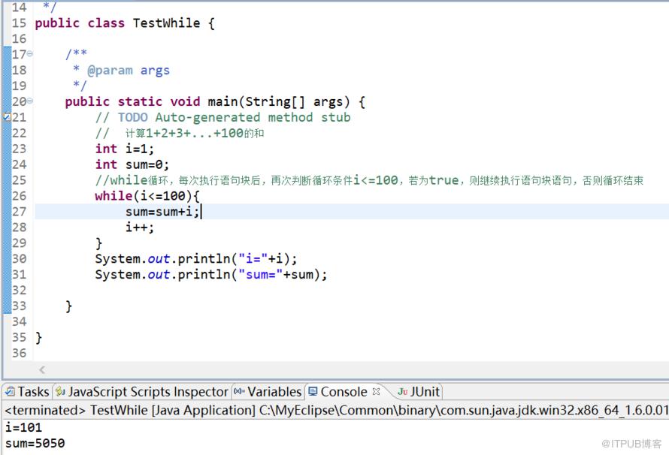Click the JUnit tab icon
This screenshot has width=669, height=455.
coord(402,391)
